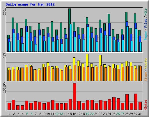149x117 pixels.
Task: Click day 5 weekend label
Action: [27, 114]
